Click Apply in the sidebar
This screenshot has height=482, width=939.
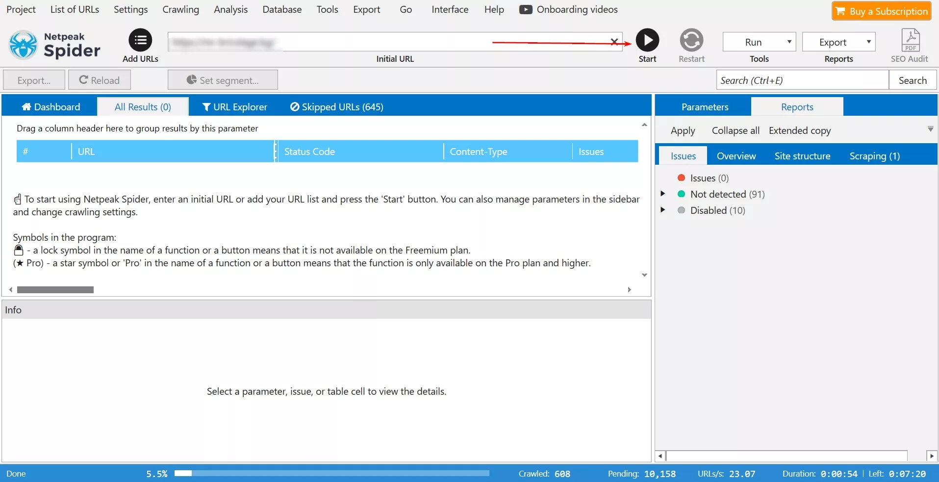tap(683, 130)
